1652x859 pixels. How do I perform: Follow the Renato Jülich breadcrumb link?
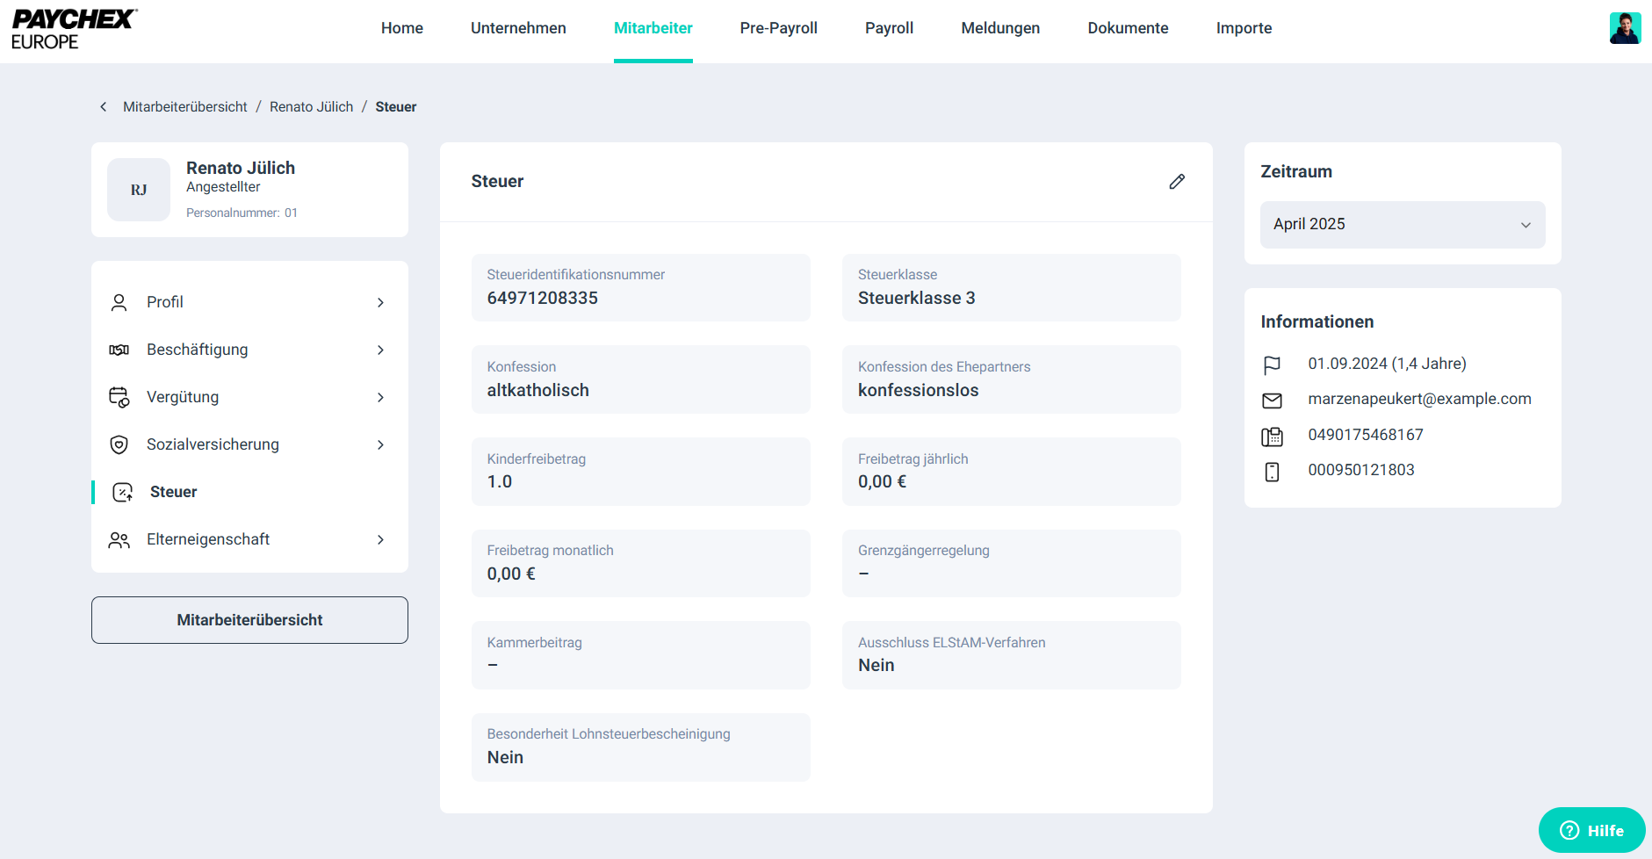click(x=311, y=107)
